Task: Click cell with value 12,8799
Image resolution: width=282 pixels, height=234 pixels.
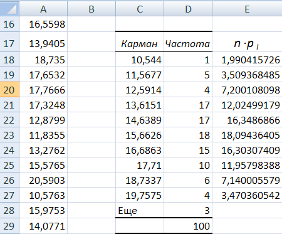Action: pos(43,120)
